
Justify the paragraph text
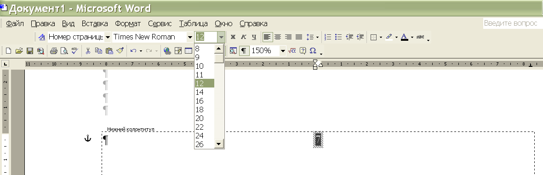pyautogui.click(x=299, y=37)
